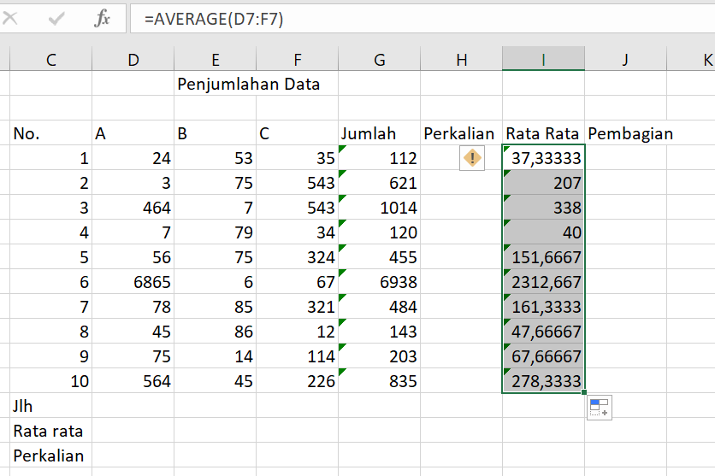This screenshot has width=715, height=476.
Task: Select column I header
Action: coord(543,59)
